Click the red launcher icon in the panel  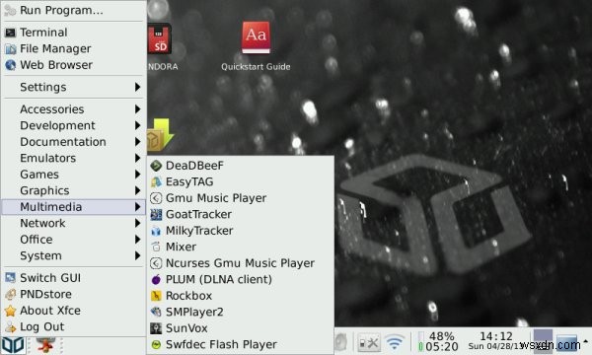pyautogui.click(x=45, y=345)
